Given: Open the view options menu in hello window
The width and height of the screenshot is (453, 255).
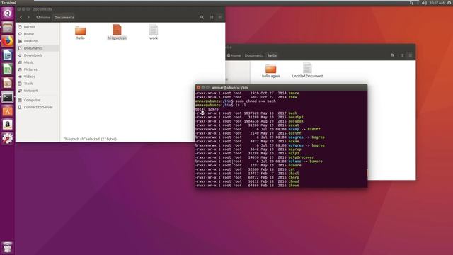Looking at the screenshot, I should pos(411,55).
